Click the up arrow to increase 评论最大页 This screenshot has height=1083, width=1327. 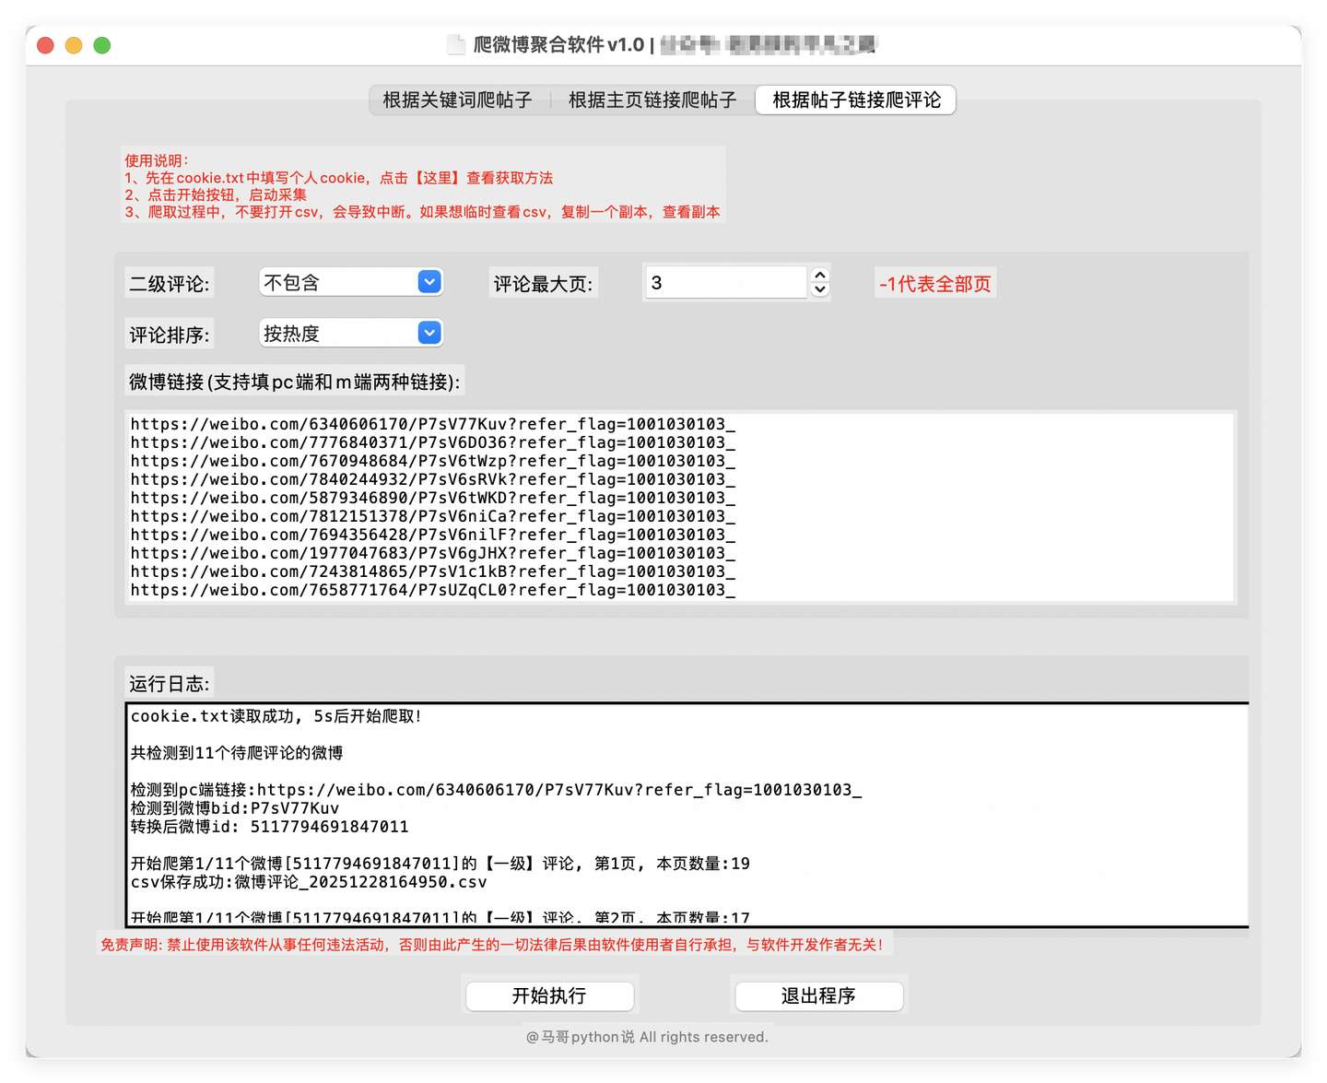point(818,275)
